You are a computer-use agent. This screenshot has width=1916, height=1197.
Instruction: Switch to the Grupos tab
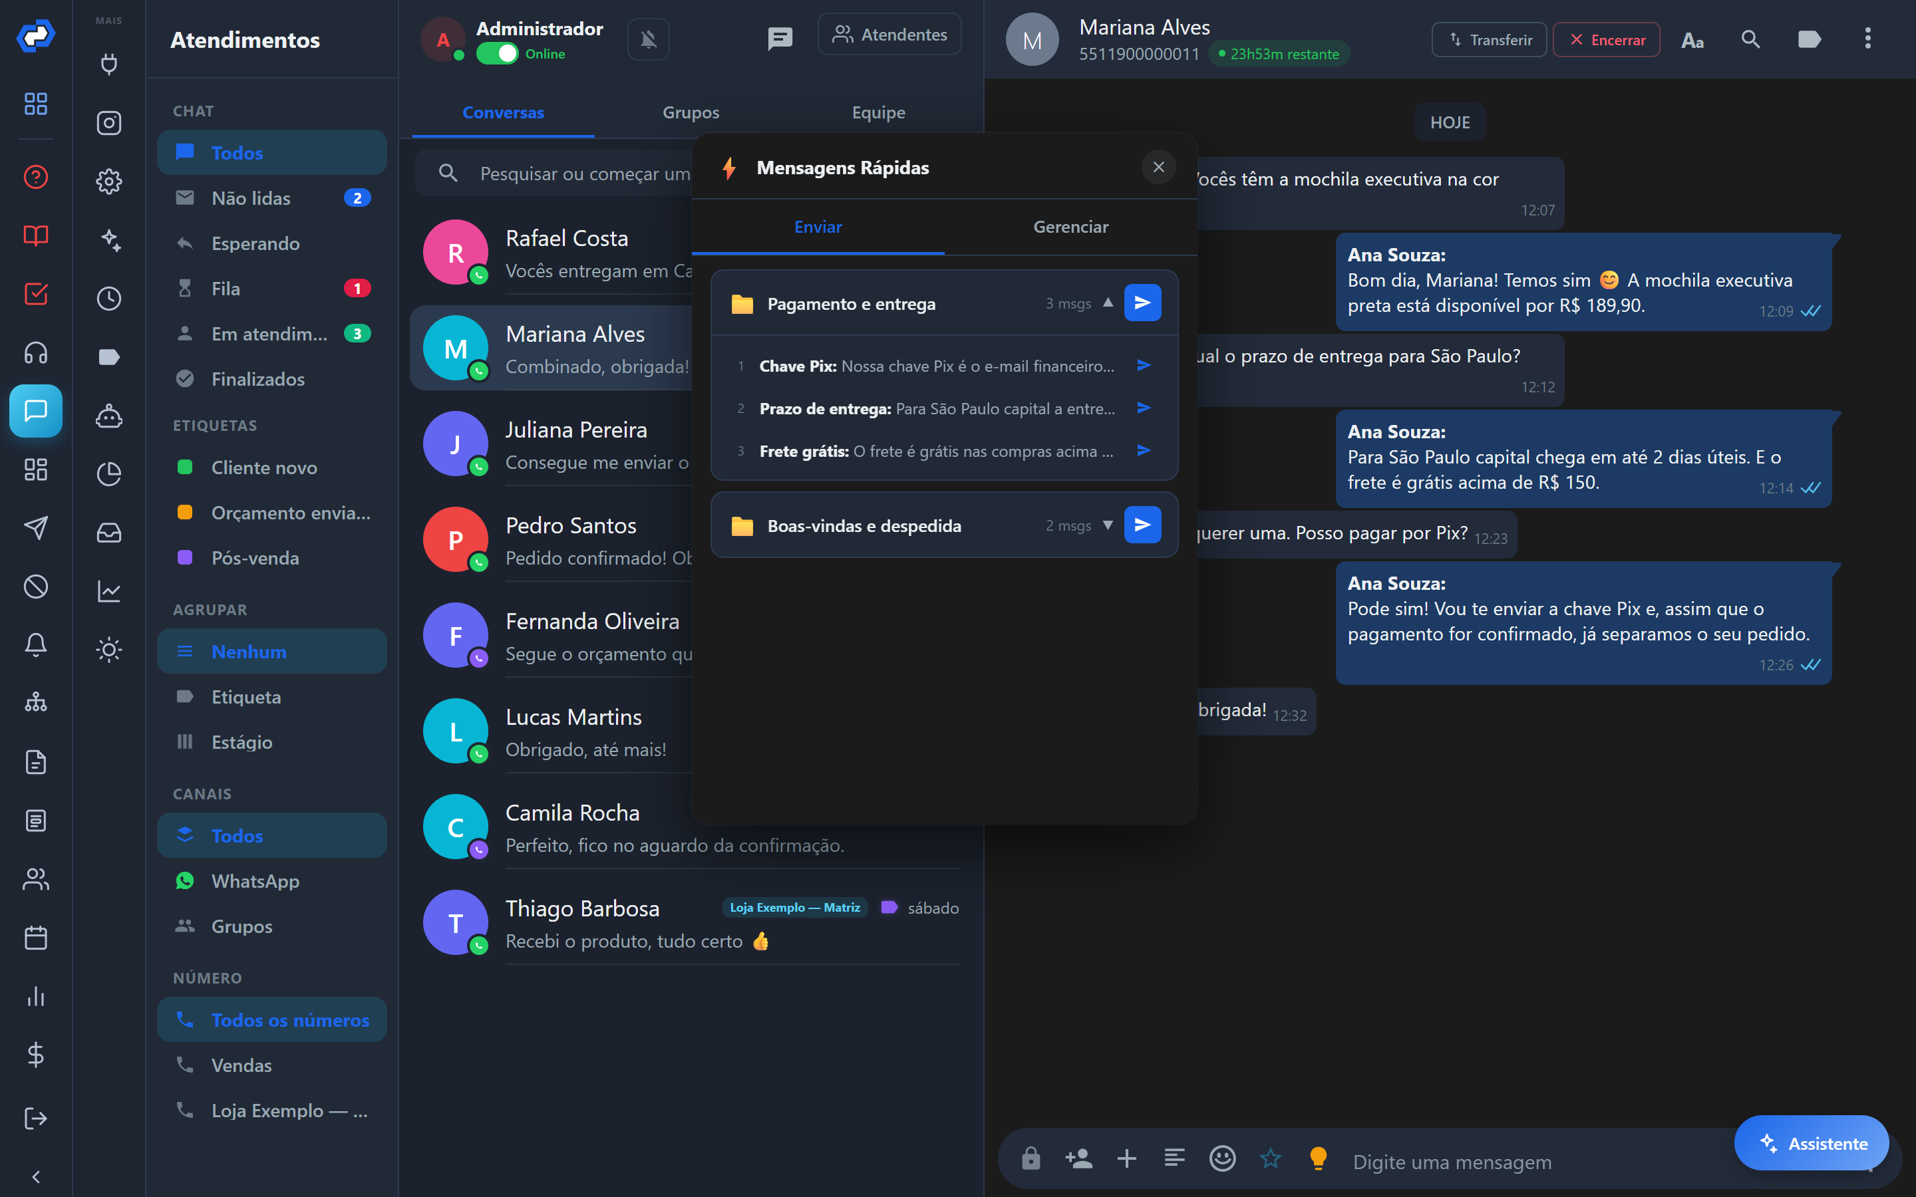[x=691, y=112]
